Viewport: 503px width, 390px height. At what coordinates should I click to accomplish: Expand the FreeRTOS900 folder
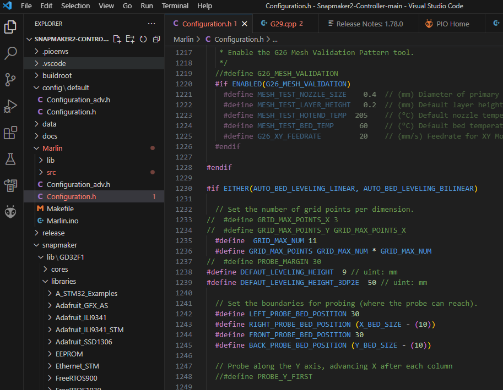pyautogui.click(x=94, y=378)
